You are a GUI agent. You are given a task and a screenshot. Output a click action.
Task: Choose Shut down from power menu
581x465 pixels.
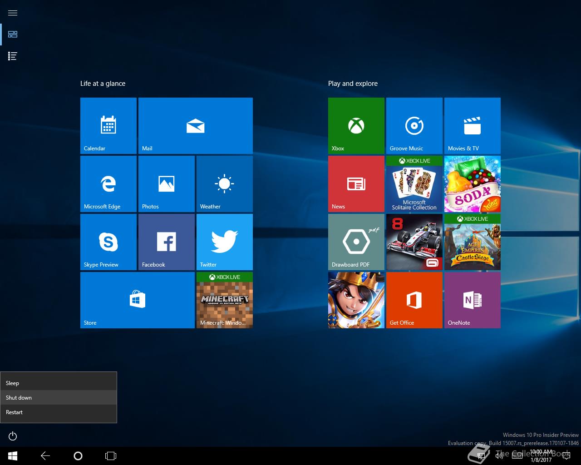coord(59,398)
